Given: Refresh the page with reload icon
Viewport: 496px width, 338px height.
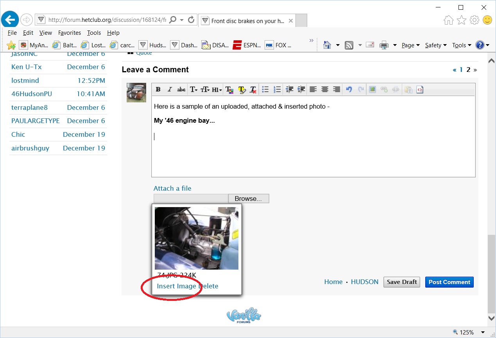Looking at the screenshot, I should 191,20.
